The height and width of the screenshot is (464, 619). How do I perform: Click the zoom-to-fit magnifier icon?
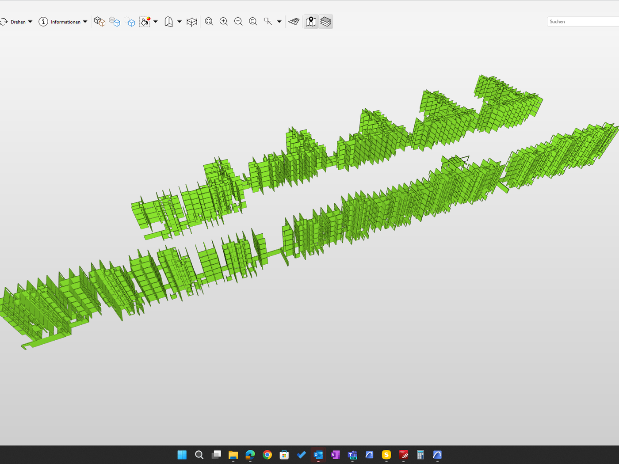209,22
